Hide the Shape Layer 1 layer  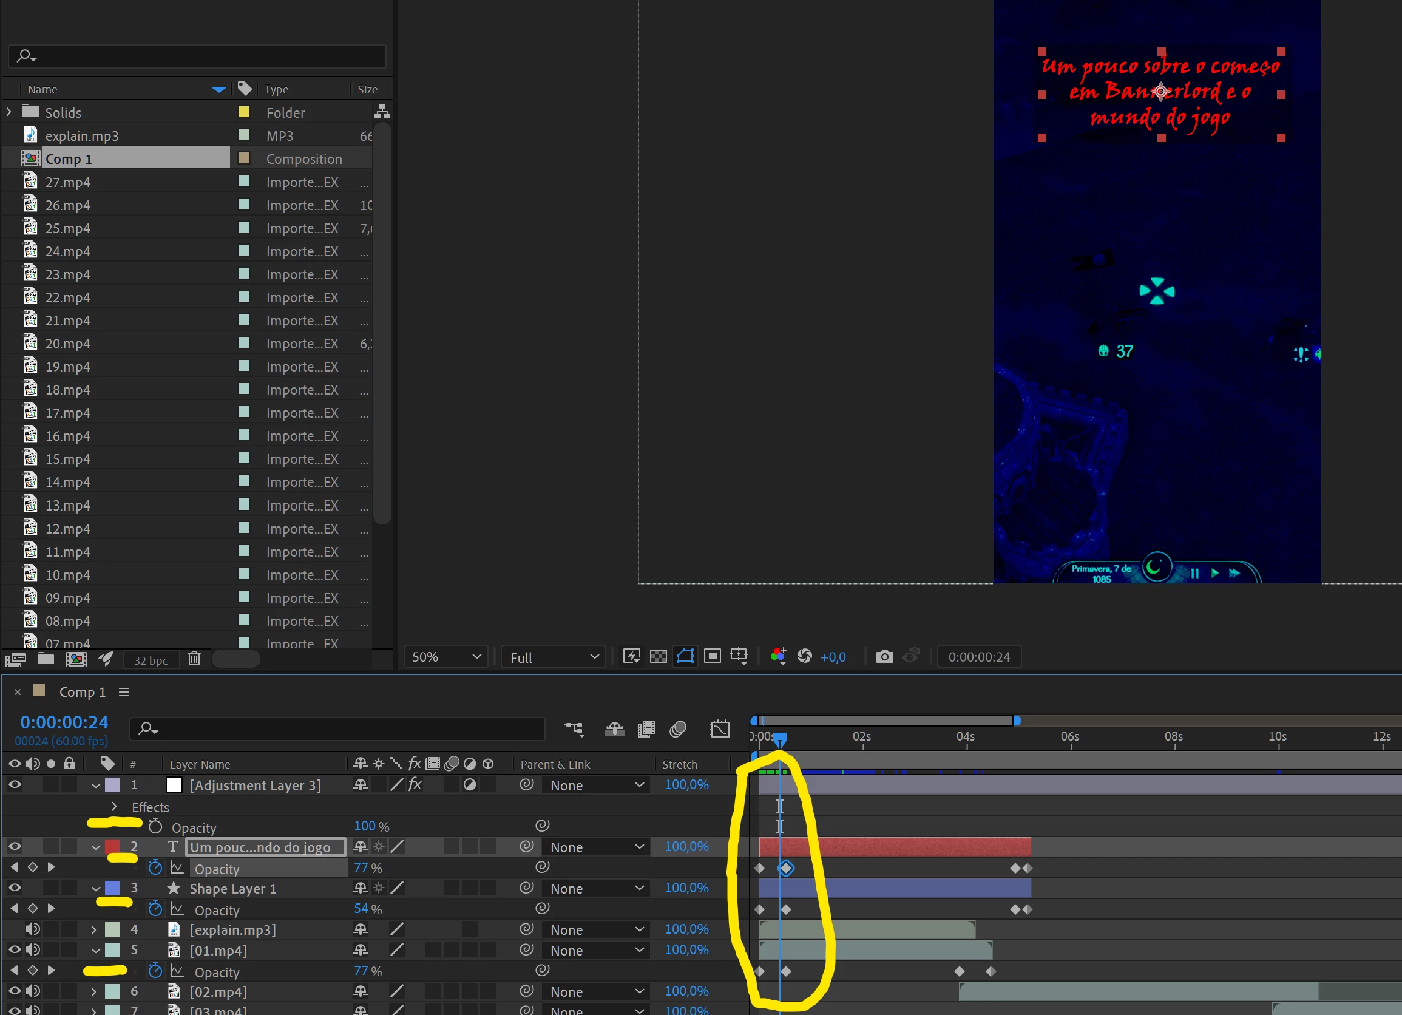point(15,888)
